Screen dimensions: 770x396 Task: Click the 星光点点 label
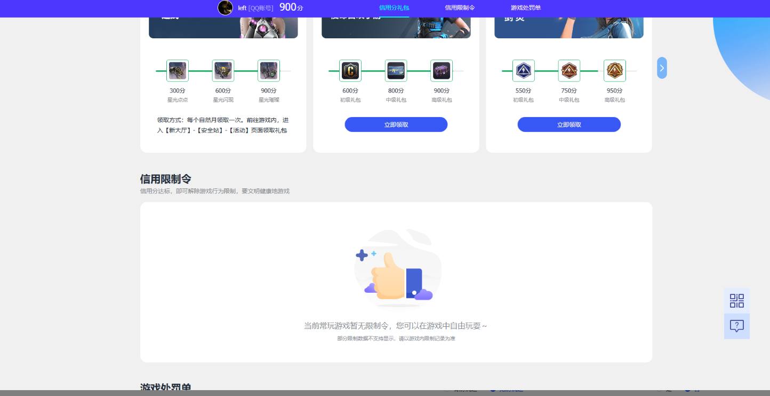click(x=178, y=100)
